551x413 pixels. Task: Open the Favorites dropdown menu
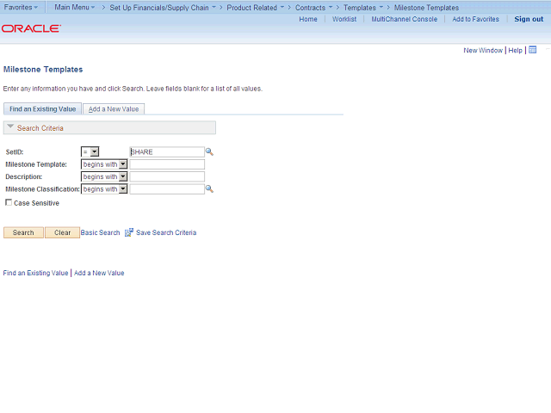tap(21, 7)
